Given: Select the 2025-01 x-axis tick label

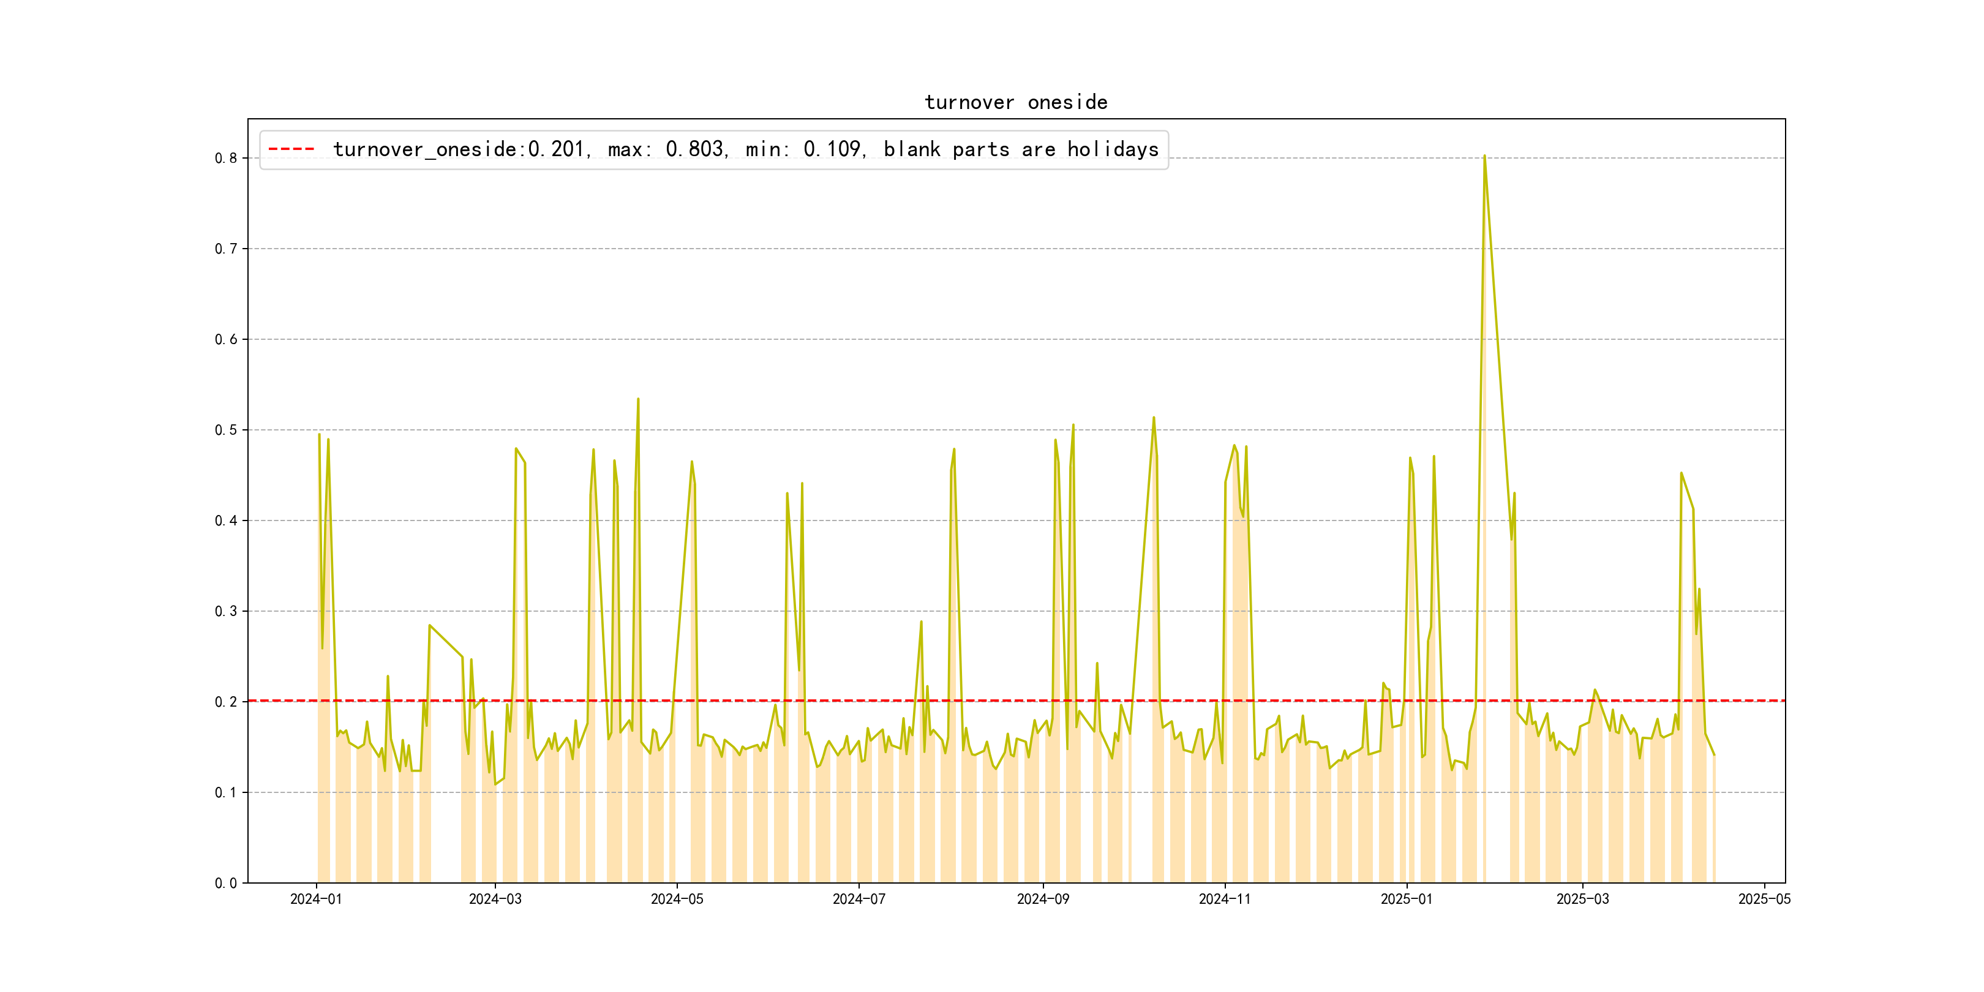Looking at the screenshot, I should (1407, 899).
